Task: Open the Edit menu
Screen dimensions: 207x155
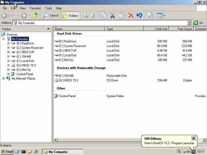Action: (13, 8)
